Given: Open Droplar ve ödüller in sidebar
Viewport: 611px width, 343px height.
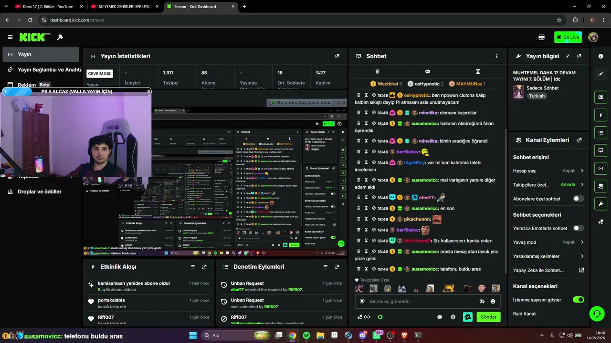Looking at the screenshot, I should tap(41, 192).
